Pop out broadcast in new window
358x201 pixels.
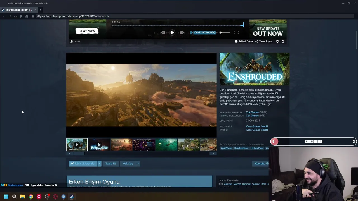283,42
